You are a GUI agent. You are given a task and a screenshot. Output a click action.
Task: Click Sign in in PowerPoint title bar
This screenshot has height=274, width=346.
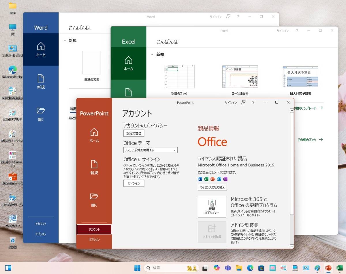[231, 103]
